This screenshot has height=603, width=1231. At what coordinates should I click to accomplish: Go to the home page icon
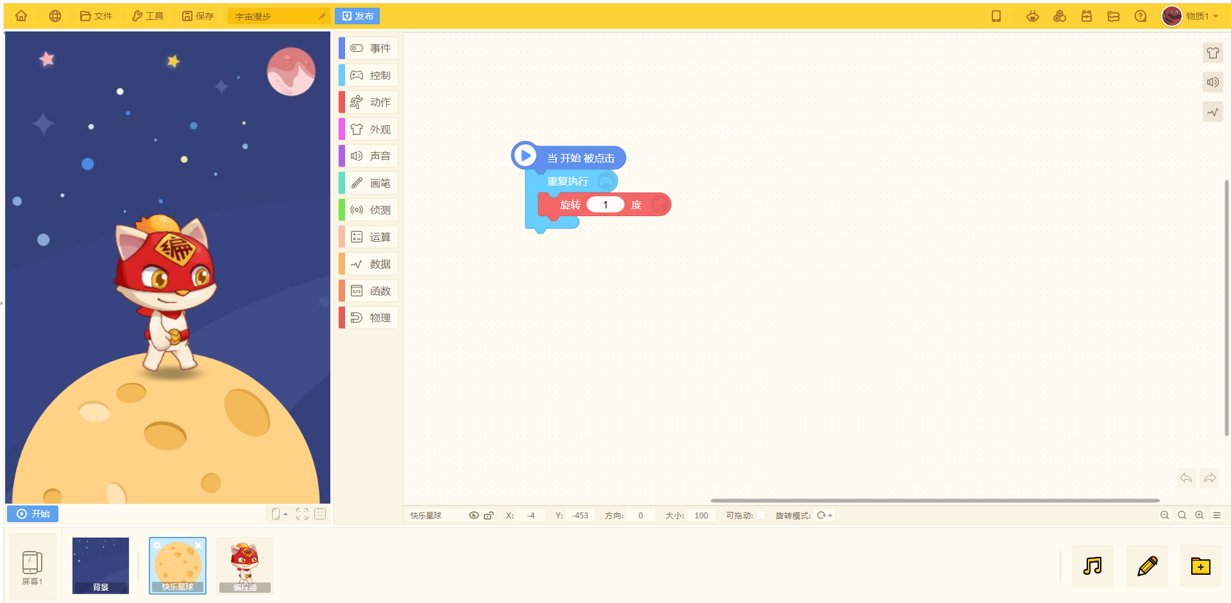[21, 16]
